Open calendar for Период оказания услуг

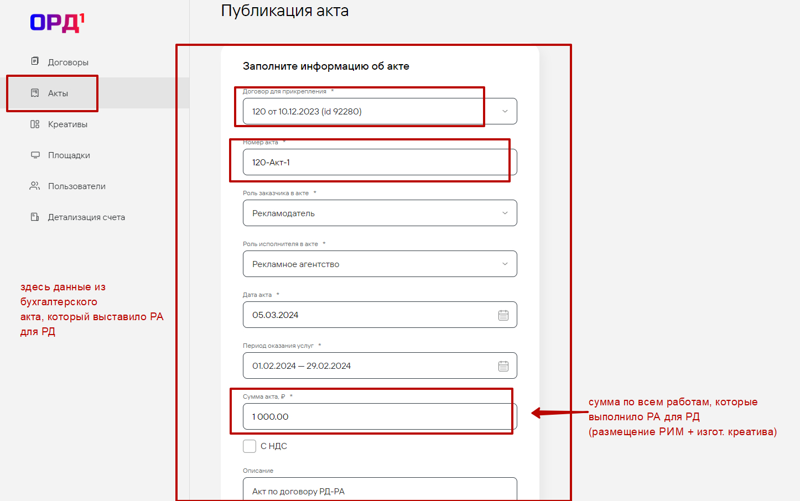pos(503,366)
